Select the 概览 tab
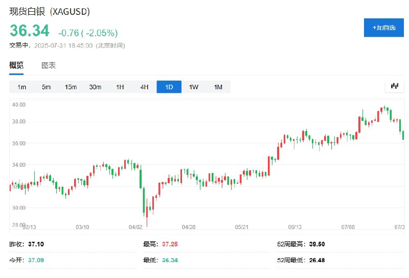This screenshot has height=278, width=409. coord(16,65)
